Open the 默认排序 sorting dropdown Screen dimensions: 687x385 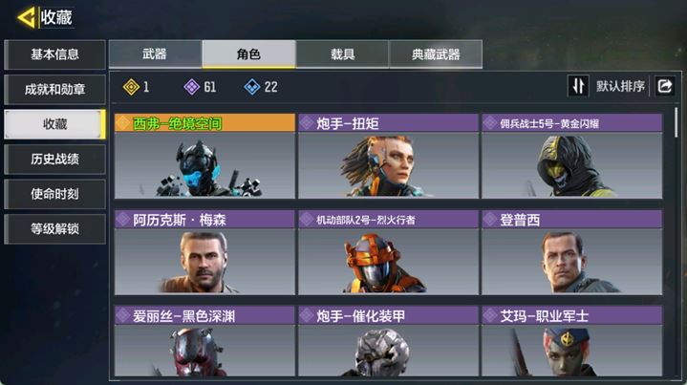[x=620, y=86]
